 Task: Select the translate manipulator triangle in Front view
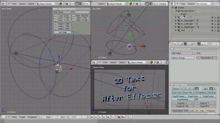pyautogui.click(x=80, y=4)
